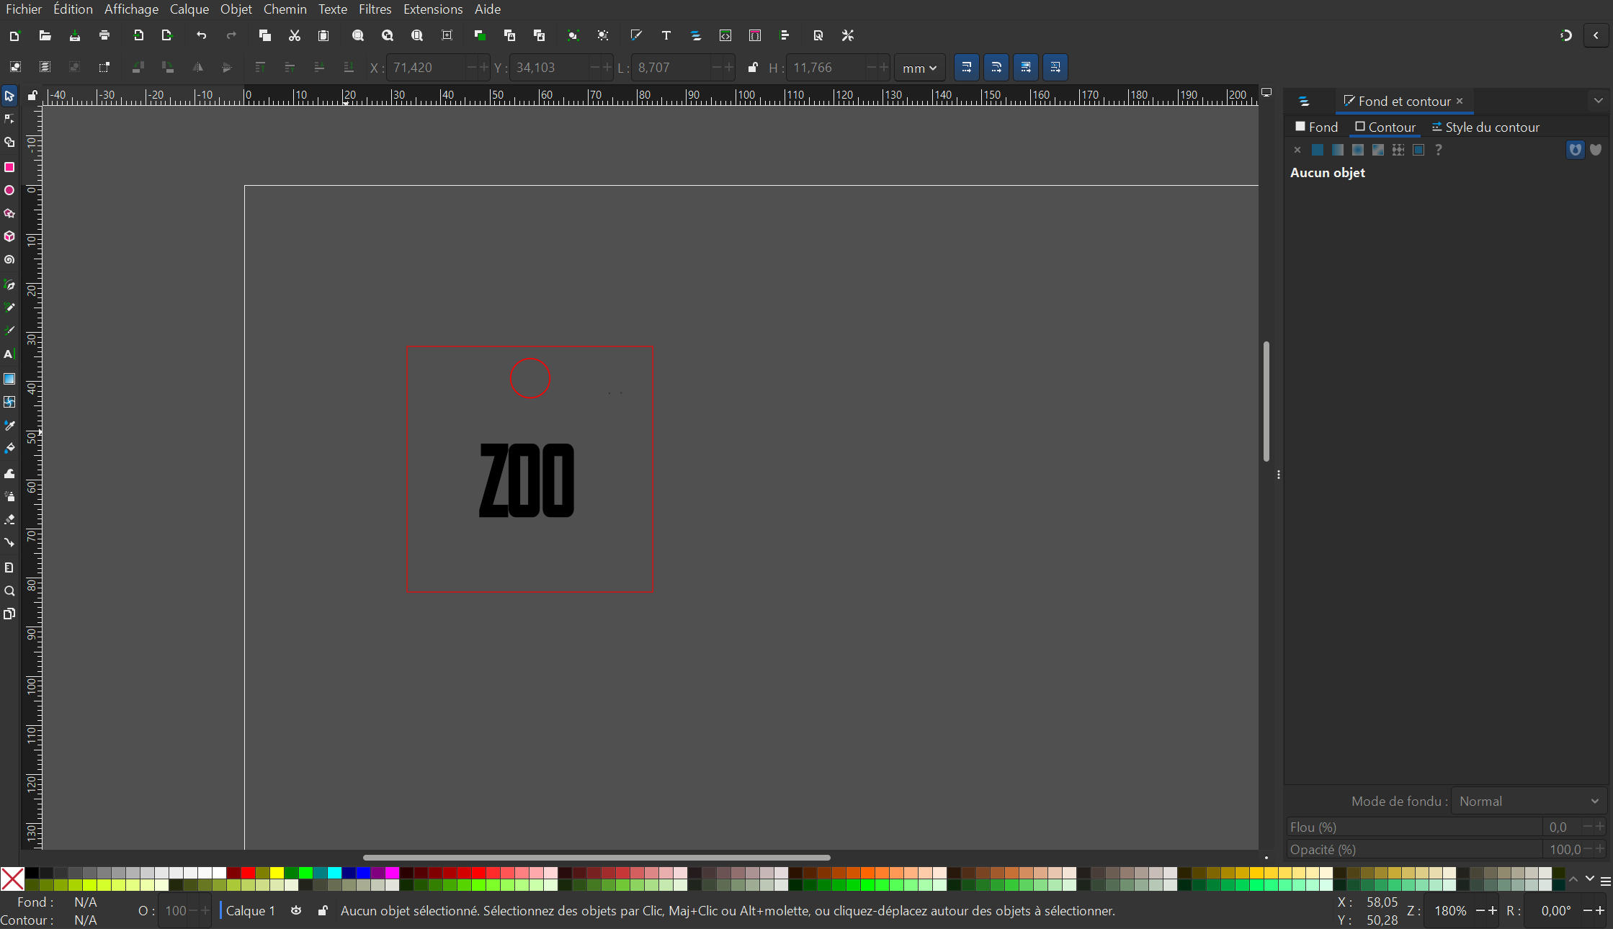Toggle Calque 1 layer visibility eye
Viewport: 1613px width, 929px height.
click(296, 911)
